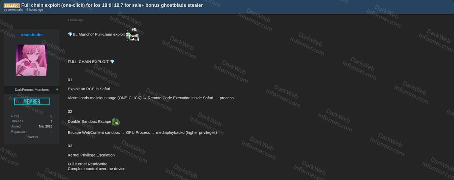Click the 3 Weeks label in user panel
This screenshot has width=454, height=180.
tap(31, 137)
